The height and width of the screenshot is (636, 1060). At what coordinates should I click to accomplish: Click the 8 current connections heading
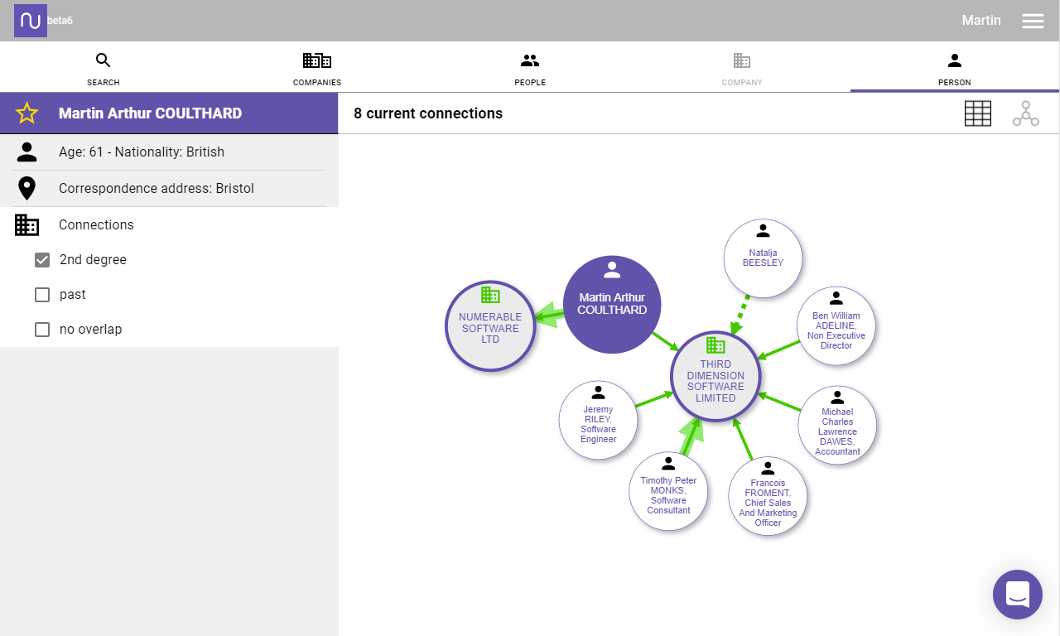point(428,113)
